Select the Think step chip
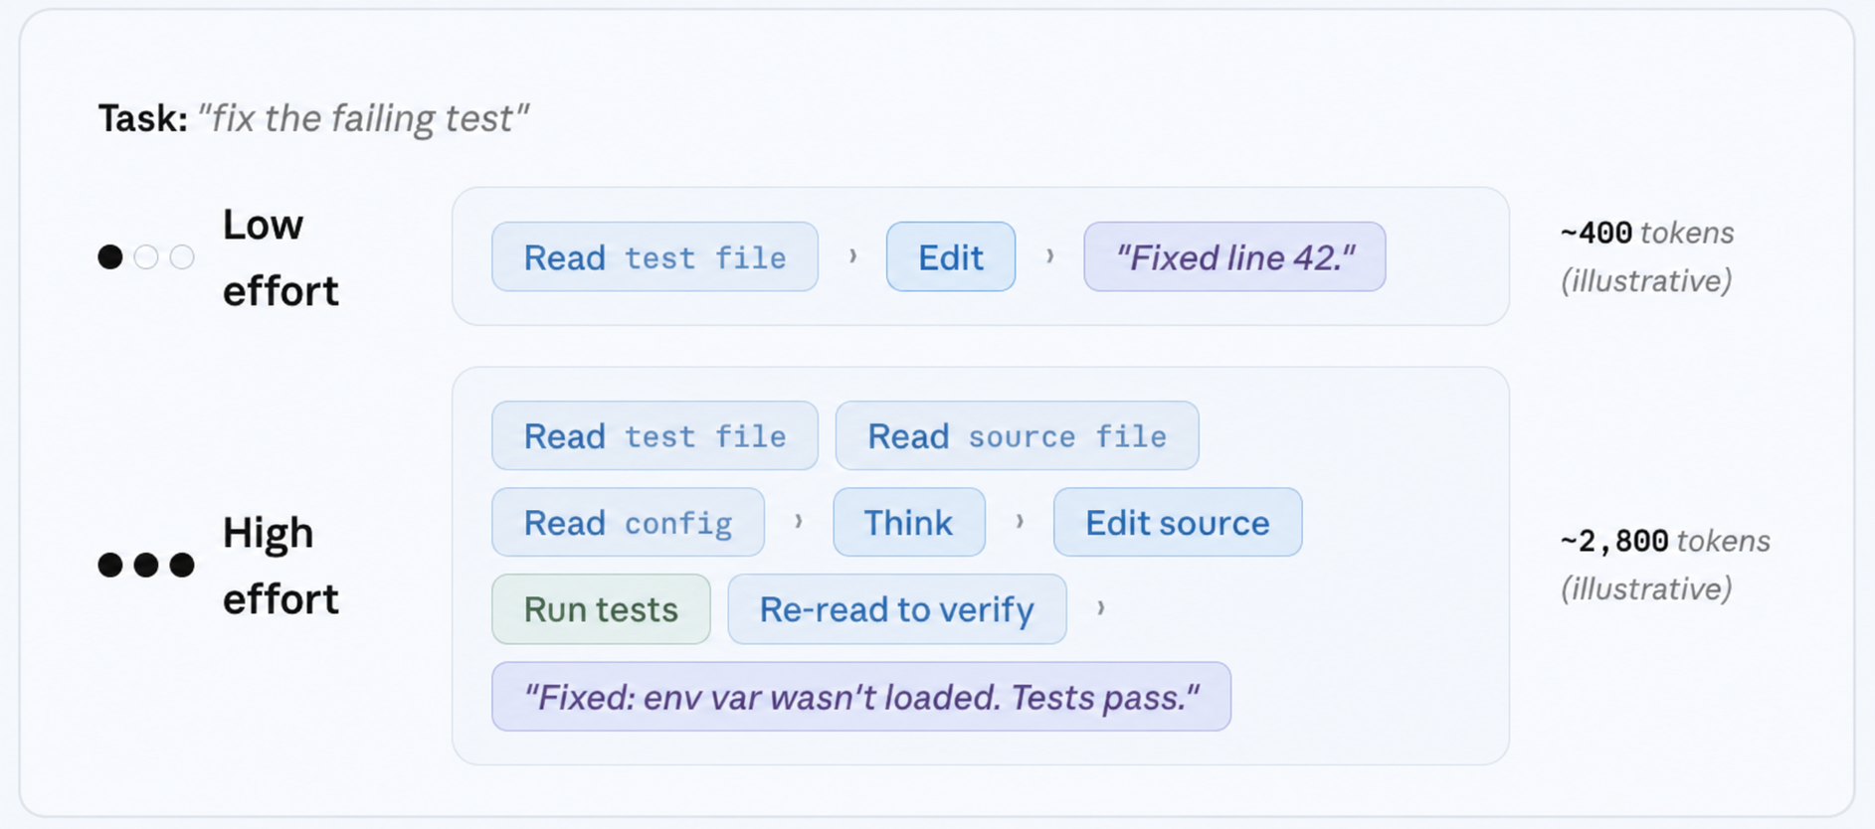1875x829 pixels. click(909, 522)
